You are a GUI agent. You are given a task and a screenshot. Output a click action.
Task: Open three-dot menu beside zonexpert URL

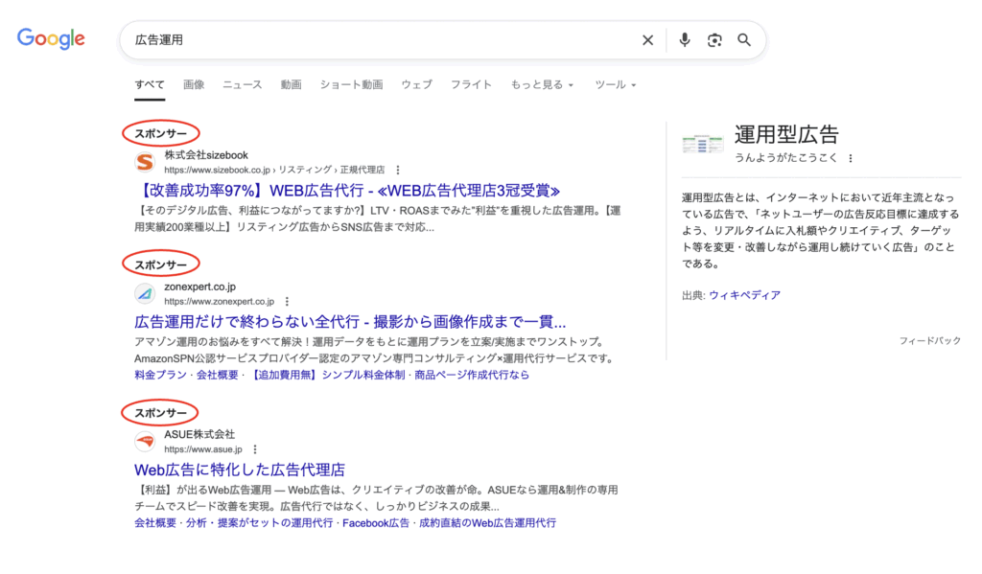[287, 301]
